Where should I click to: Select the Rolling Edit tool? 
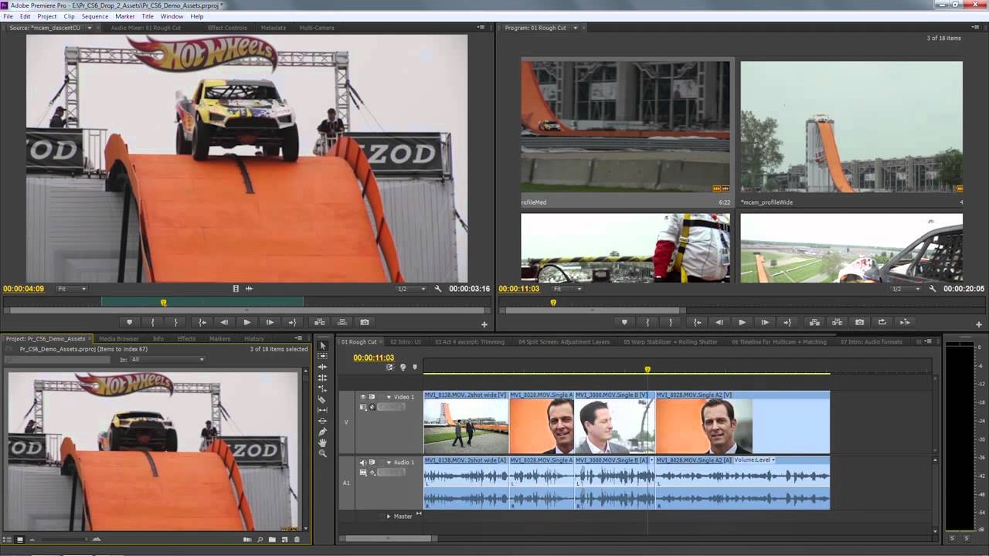coord(323,378)
